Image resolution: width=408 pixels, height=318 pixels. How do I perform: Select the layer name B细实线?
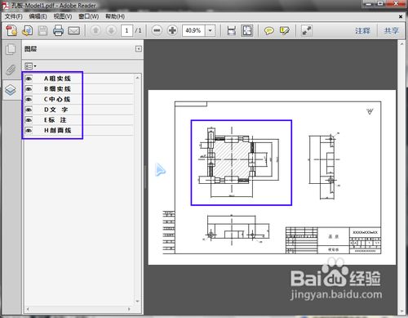click(57, 89)
